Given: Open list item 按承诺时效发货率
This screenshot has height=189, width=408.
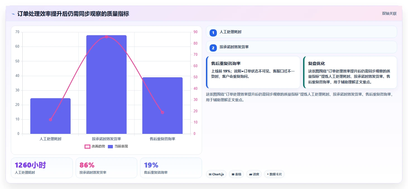Looking at the screenshot, I should coord(301,47).
